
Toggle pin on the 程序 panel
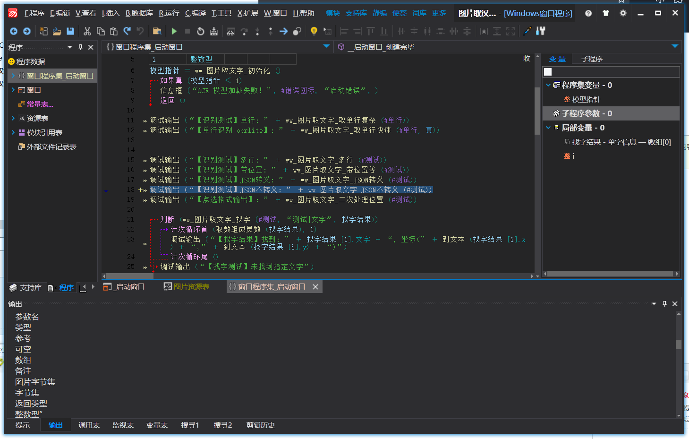pyautogui.click(x=80, y=47)
